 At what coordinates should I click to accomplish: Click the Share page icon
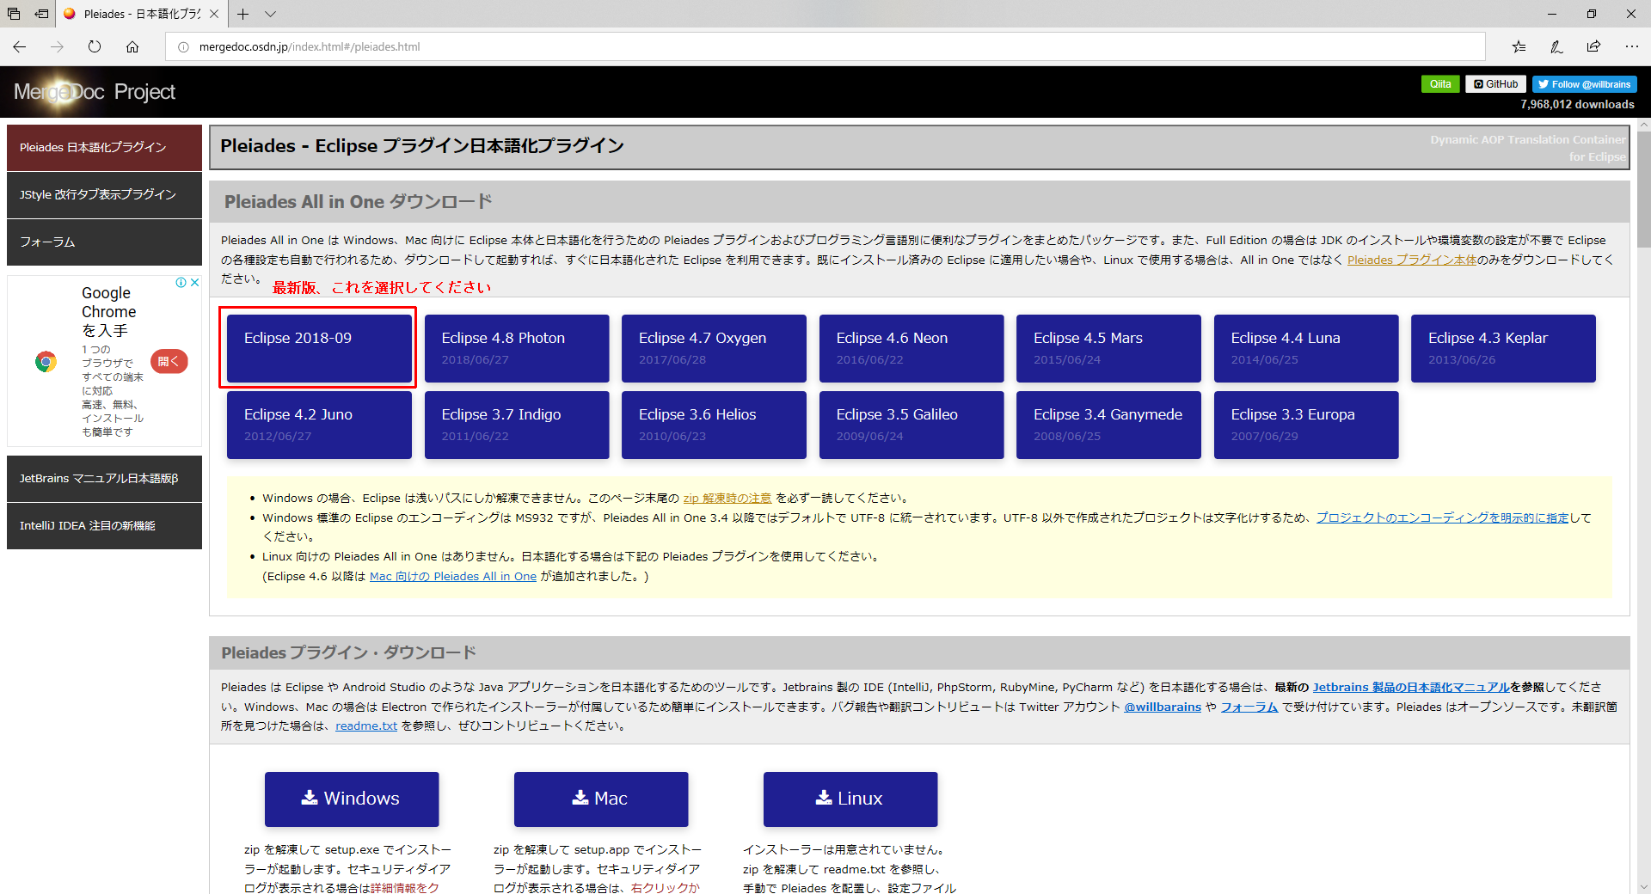point(1594,46)
